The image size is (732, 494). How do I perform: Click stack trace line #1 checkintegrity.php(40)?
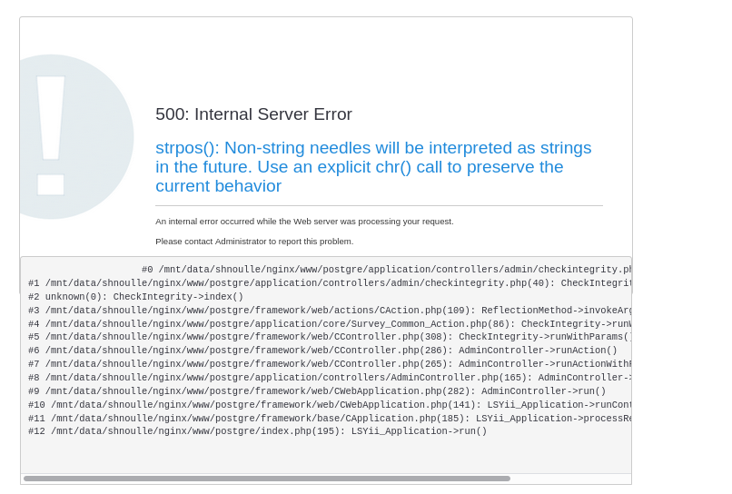click(x=329, y=283)
